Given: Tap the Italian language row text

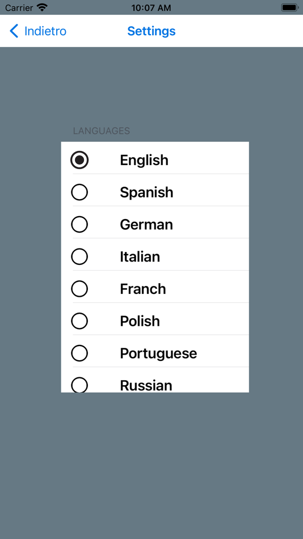Looking at the screenshot, I should (140, 257).
